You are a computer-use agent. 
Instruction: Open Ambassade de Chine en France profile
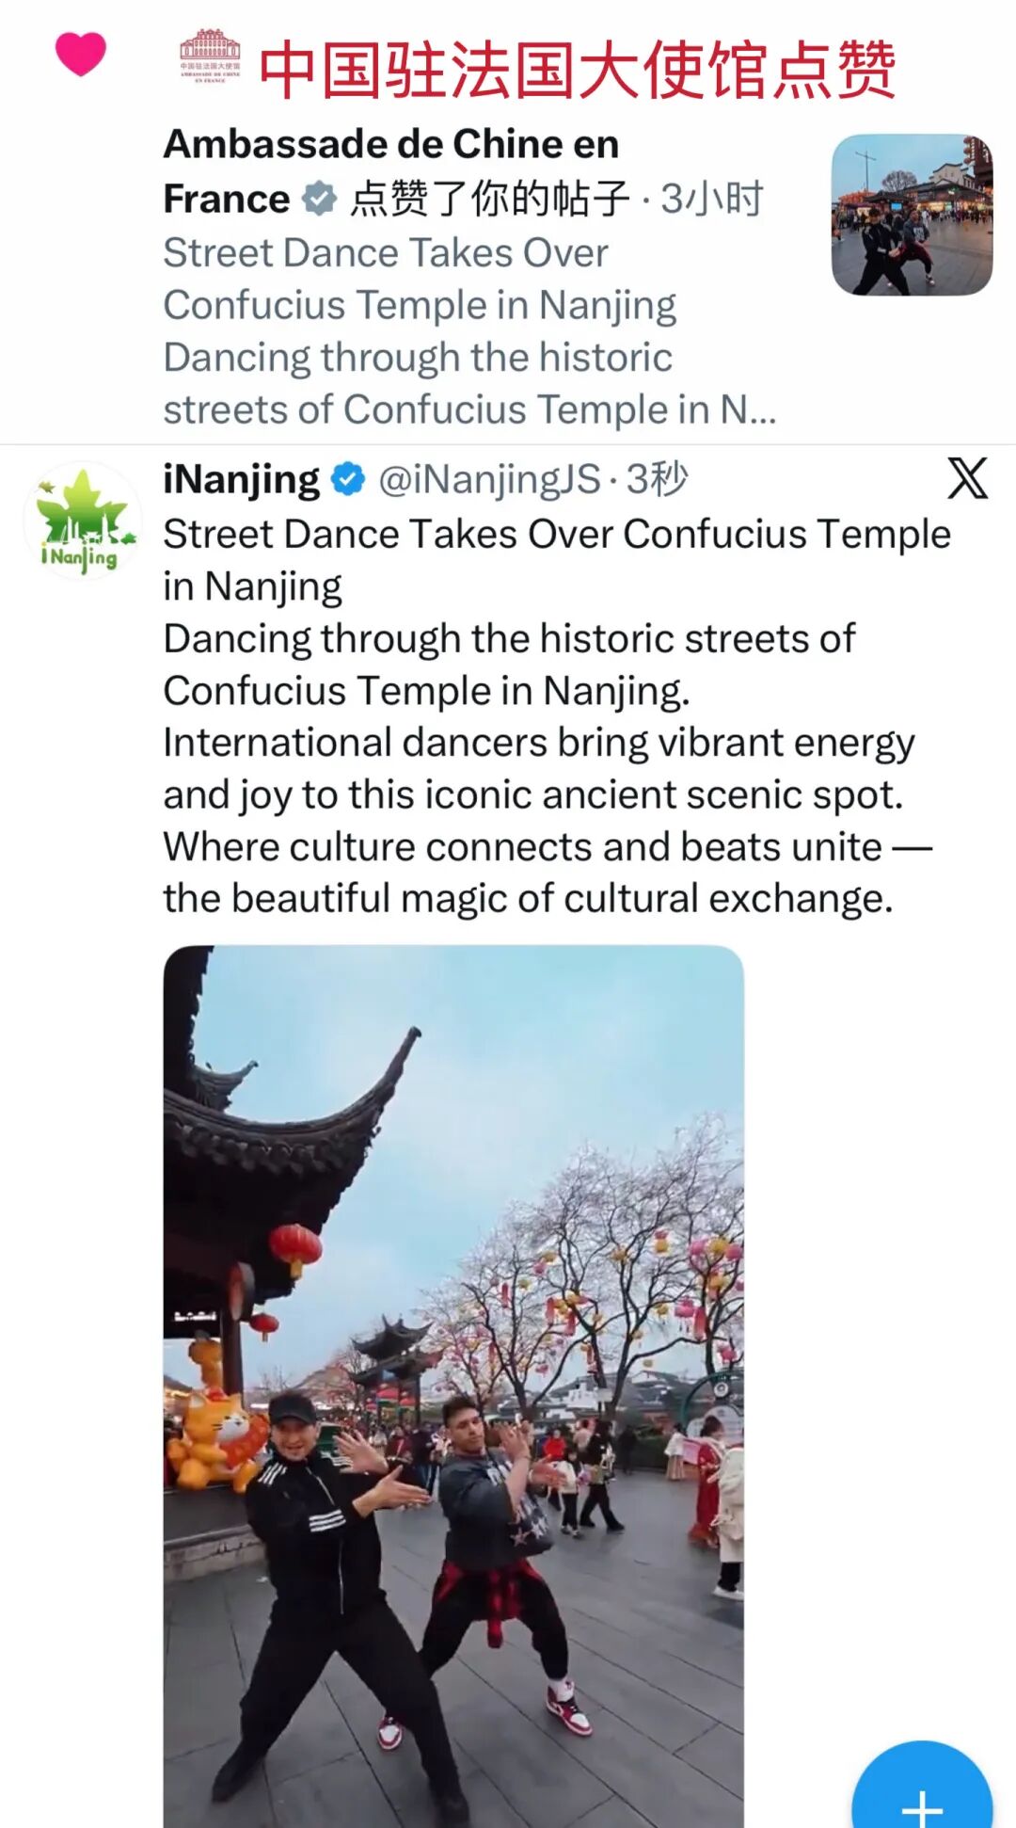[391, 171]
